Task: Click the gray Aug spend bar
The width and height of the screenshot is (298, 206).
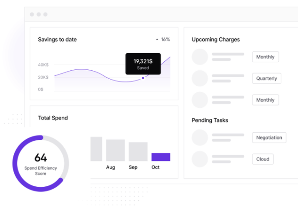Action: (115, 150)
